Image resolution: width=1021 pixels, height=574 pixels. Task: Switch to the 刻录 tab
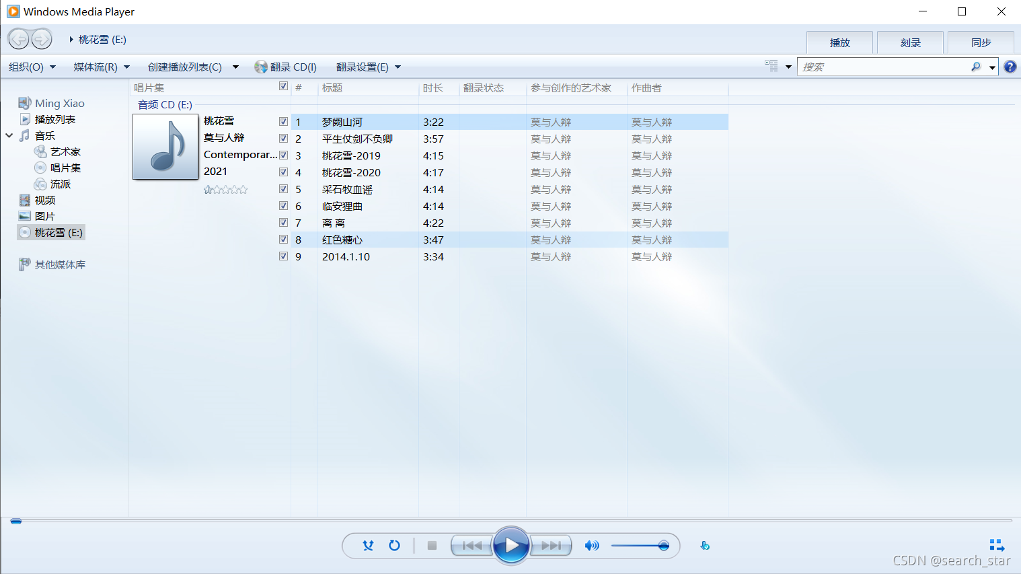[x=910, y=42]
